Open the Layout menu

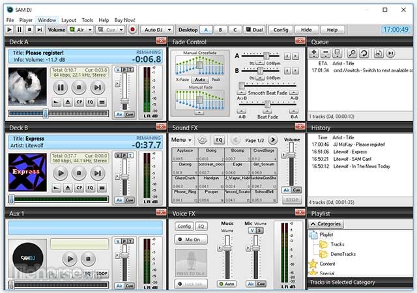tap(68, 20)
